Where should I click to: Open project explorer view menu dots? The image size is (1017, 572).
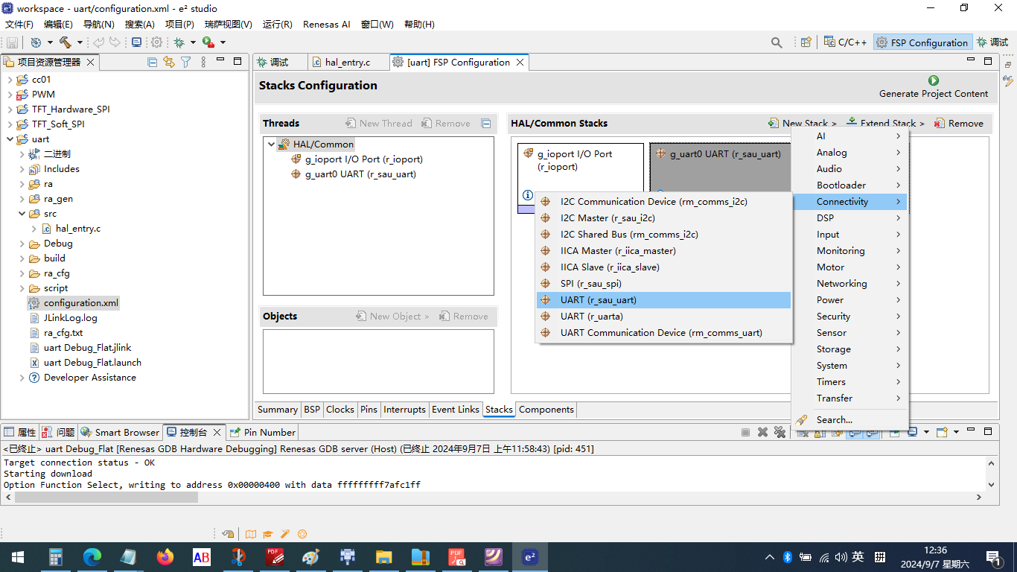203,62
